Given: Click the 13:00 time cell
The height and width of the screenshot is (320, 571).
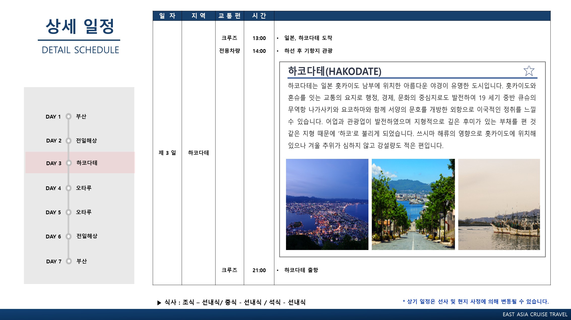Looking at the screenshot, I should [x=259, y=38].
